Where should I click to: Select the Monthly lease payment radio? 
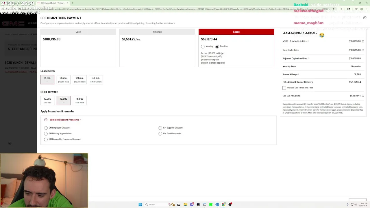203,47
